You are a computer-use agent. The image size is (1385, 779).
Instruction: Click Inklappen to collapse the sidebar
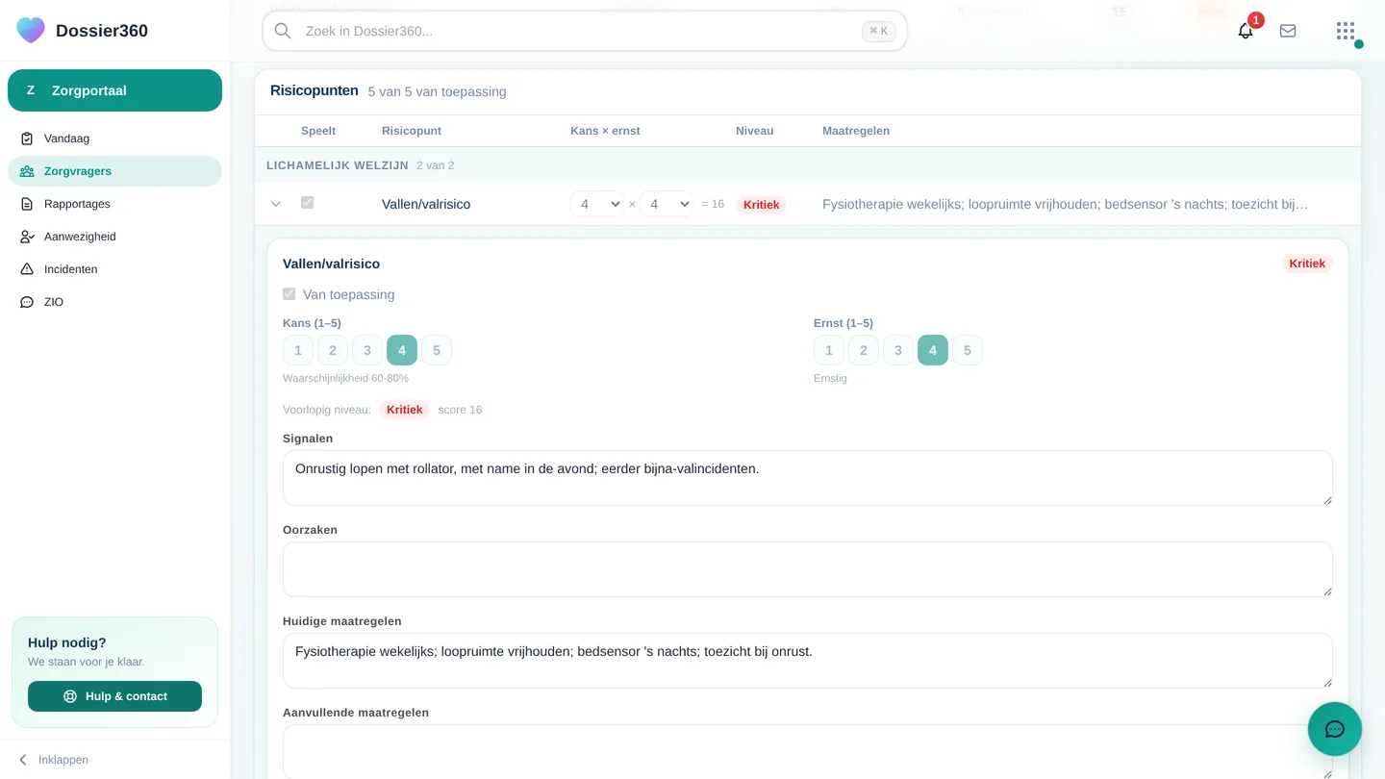(53, 760)
